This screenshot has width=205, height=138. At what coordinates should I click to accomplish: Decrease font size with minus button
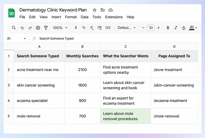click(143, 28)
